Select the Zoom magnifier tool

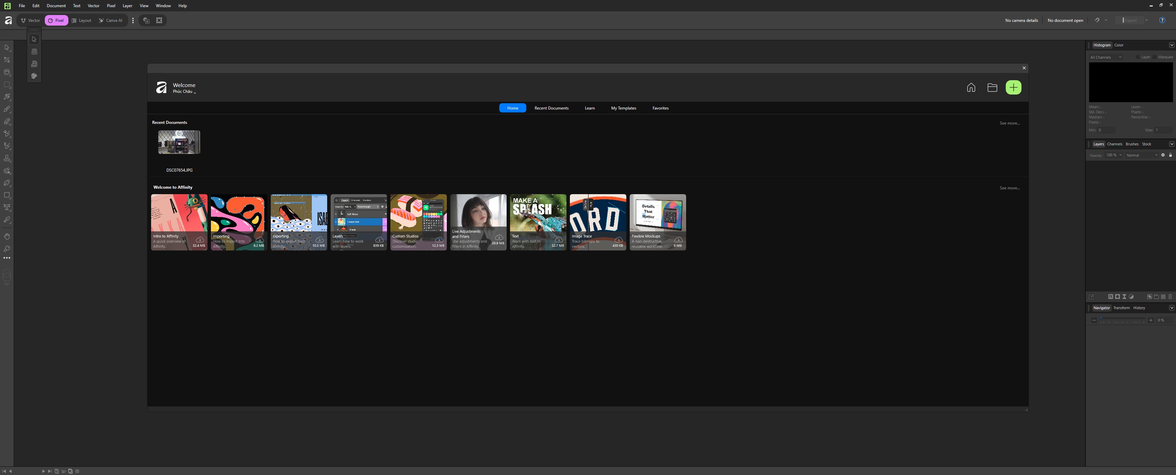[7, 249]
